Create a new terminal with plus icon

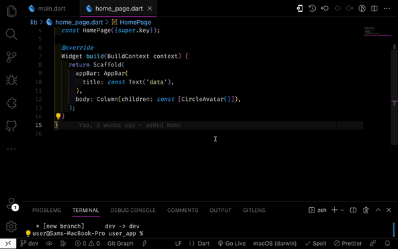click(334, 210)
